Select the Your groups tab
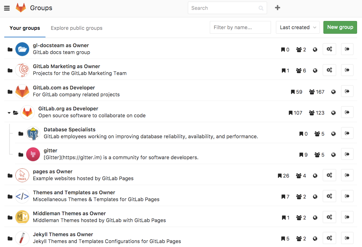The image size is (362, 247). tap(25, 28)
